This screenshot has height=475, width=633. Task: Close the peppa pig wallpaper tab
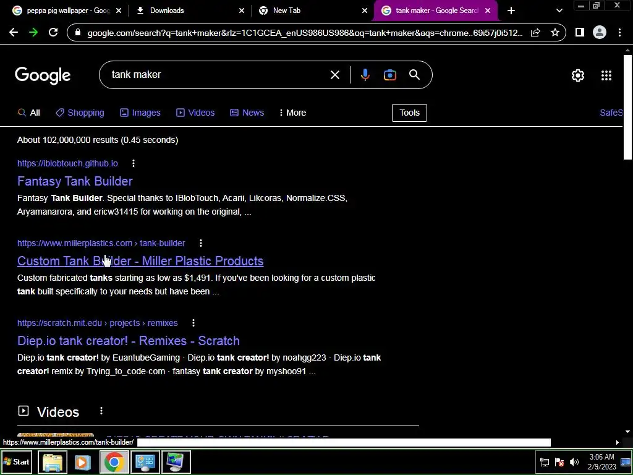pyautogui.click(x=118, y=11)
